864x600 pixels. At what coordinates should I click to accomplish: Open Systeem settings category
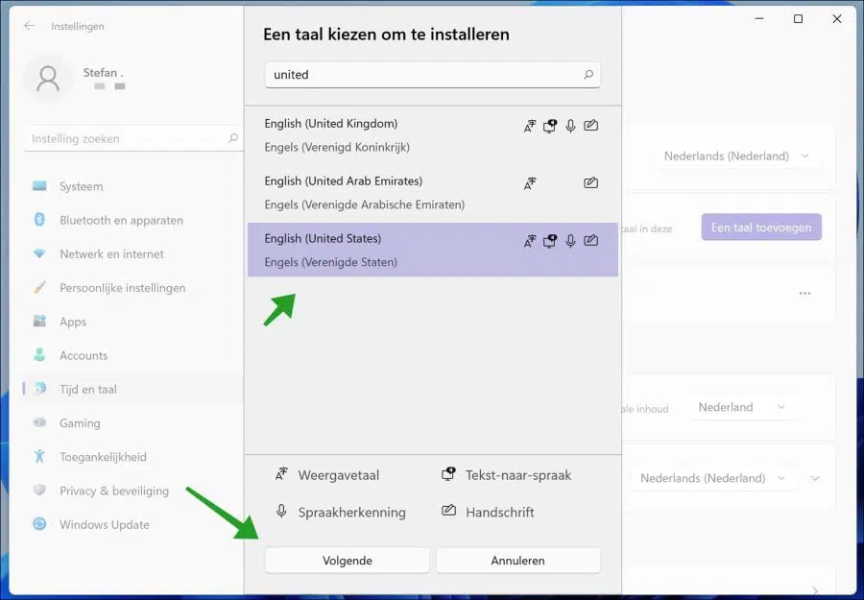point(132,186)
